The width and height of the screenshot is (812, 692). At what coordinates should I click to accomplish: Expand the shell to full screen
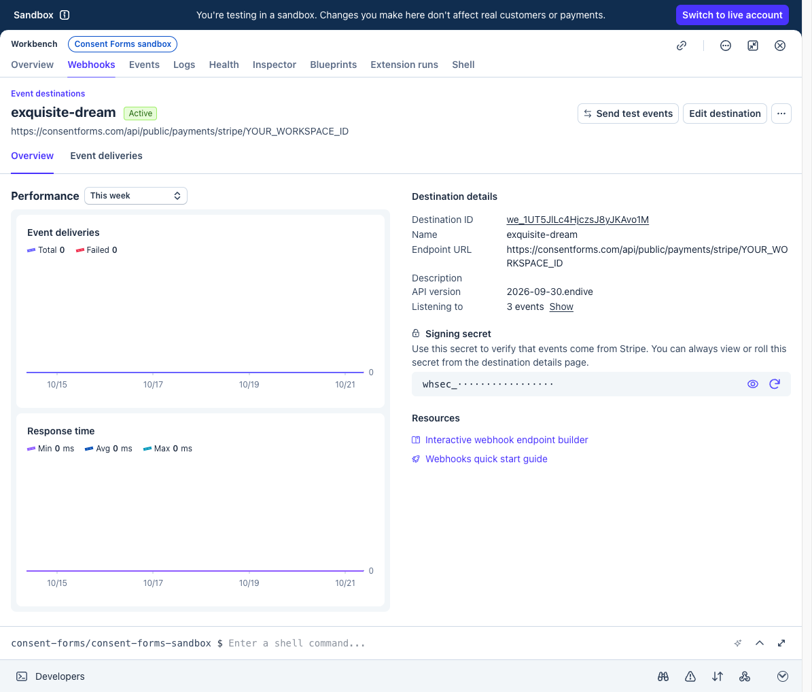point(781,643)
